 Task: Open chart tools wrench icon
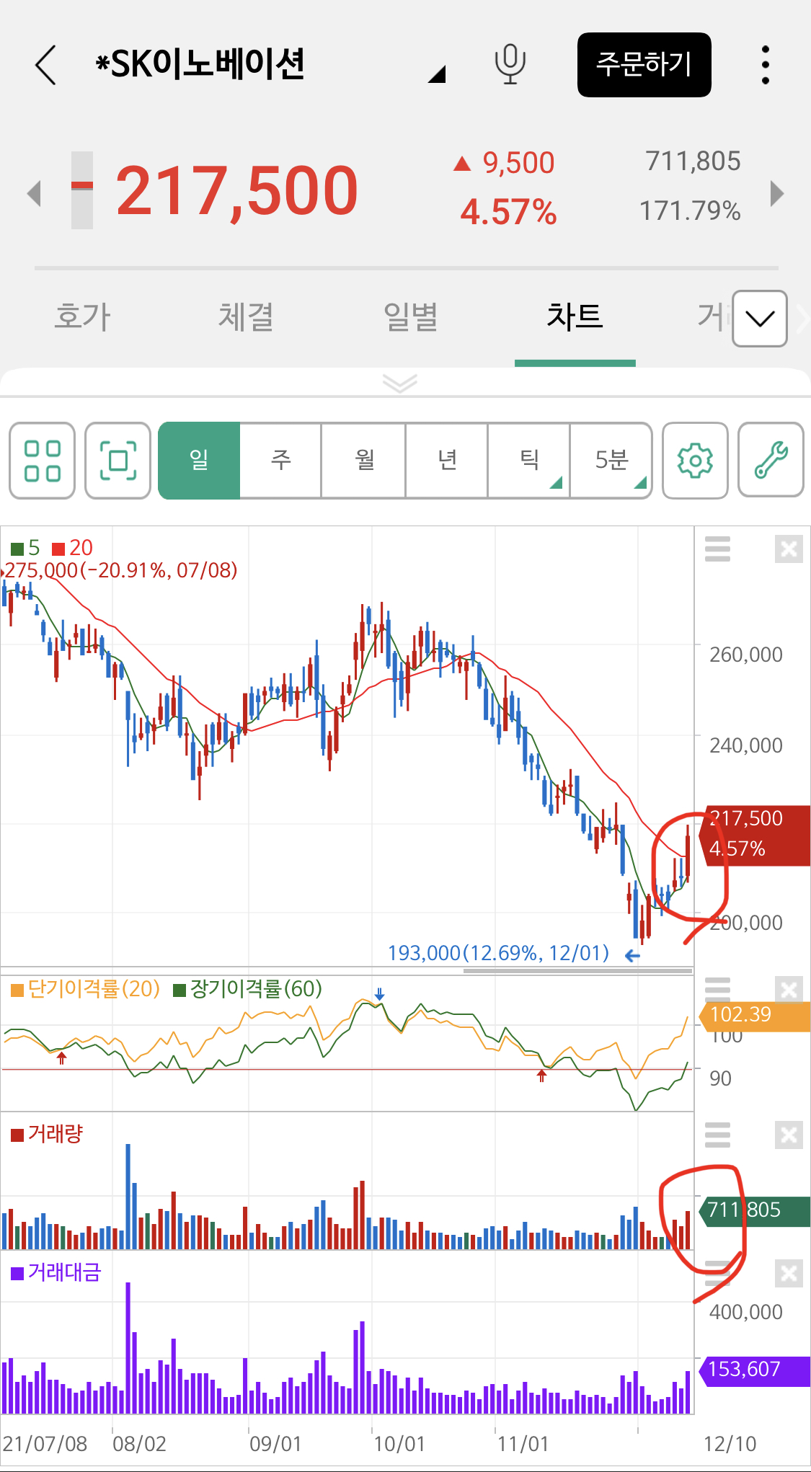pos(771,461)
